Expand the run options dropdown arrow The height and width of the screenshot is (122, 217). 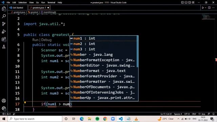(205, 8)
